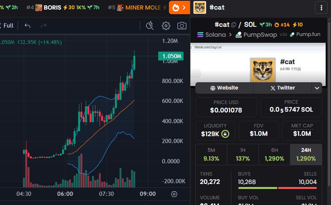Image resolution: width=331 pixels, height=205 pixels.
Task: Open the three-dot options menu
Action: [x=321, y=8]
